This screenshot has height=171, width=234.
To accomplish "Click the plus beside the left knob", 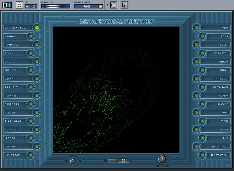I will pos(80,161).
